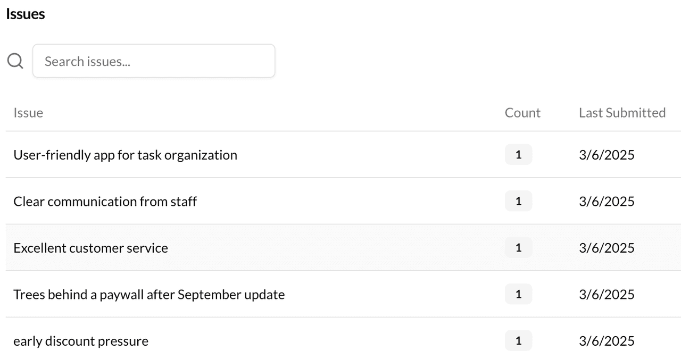Open the Issues page heading
Image resolution: width=681 pixels, height=359 pixels.
[x=25, y=13]
